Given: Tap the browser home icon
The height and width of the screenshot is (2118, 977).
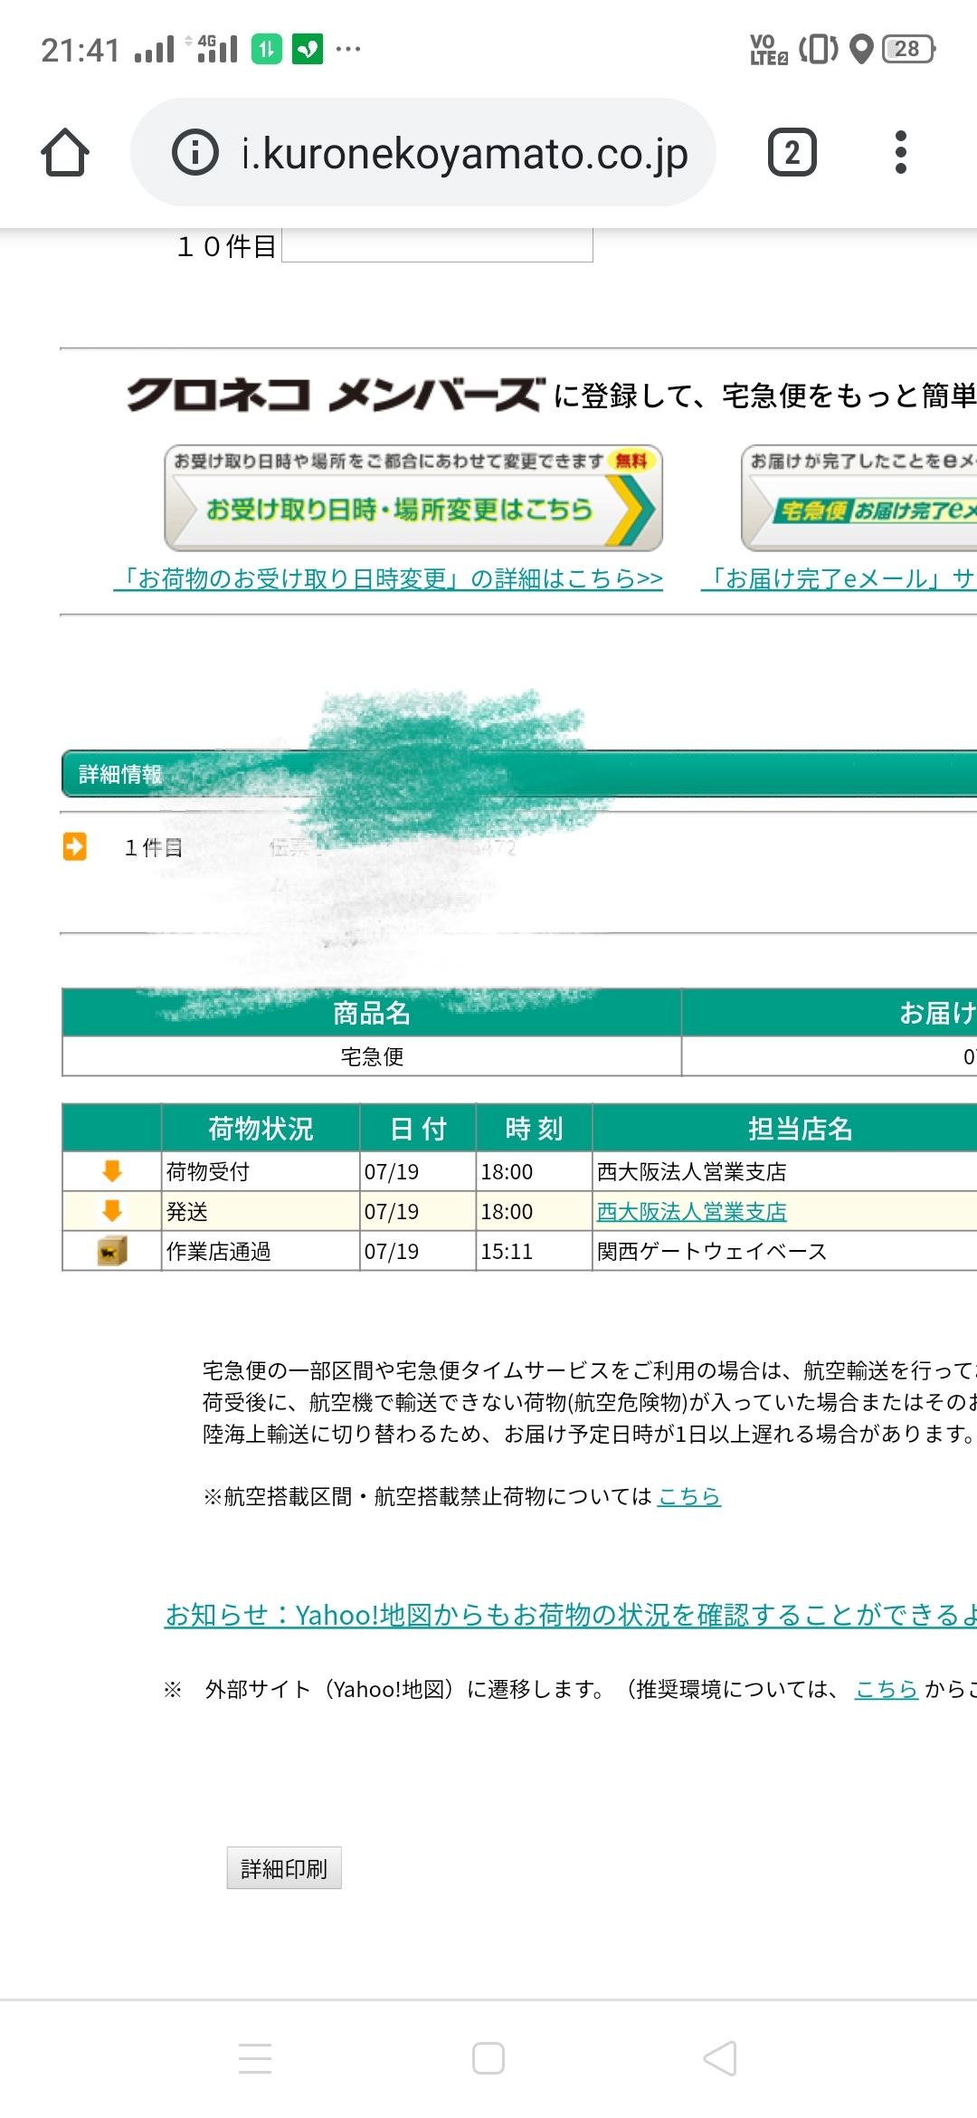Looking at the screenshot, I should pyautogui.click(x=65, y=152).
